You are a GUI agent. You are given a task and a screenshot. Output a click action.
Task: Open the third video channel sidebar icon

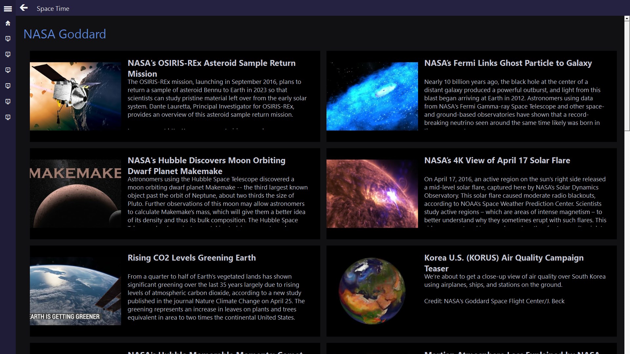click(x=8, y=70)
